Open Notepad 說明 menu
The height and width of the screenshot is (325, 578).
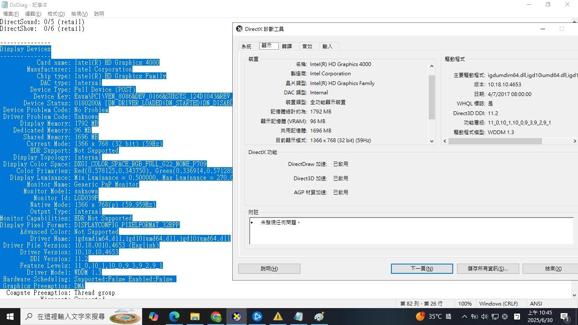click(99, 14)
